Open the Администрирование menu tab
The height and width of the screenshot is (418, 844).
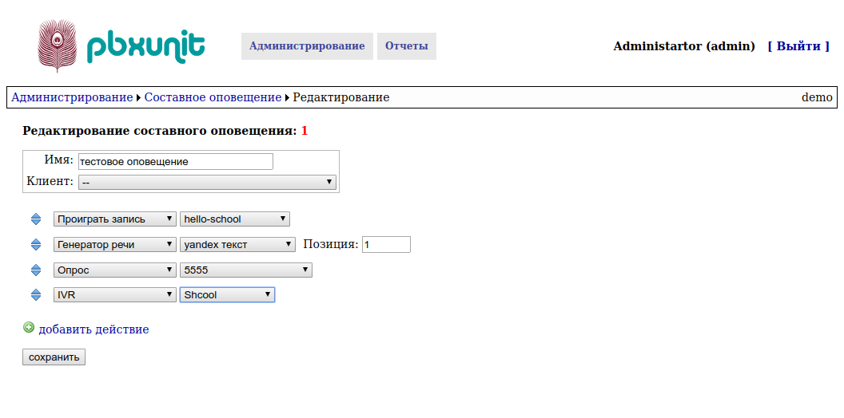(307, 46)
